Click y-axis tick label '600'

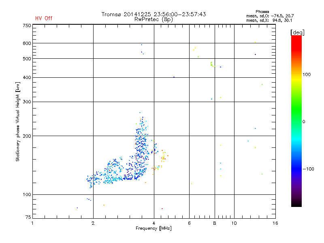pyautogui.click(x=27, y=43)
